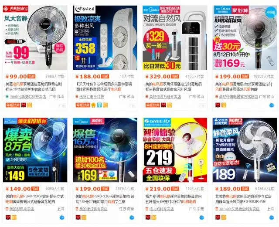This screenshot has height=227, width=279.
Task: Click blue Wangwang icon on ¥149 Midea listing
Action: (x=62, y=217)
